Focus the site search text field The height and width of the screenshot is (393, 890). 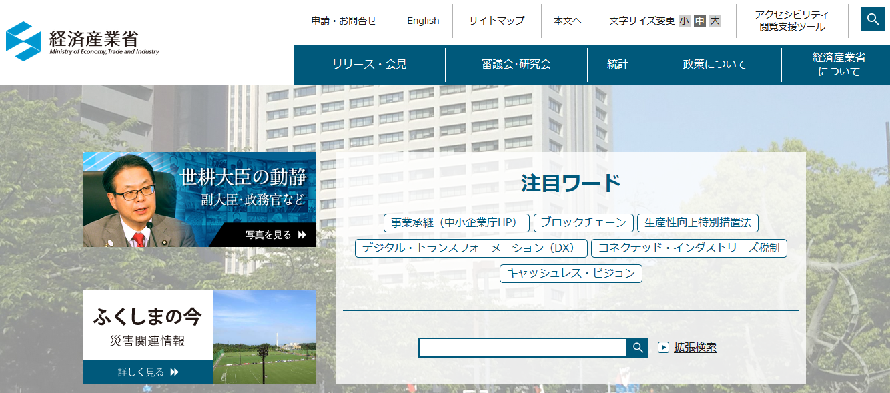tap(522, 348)
